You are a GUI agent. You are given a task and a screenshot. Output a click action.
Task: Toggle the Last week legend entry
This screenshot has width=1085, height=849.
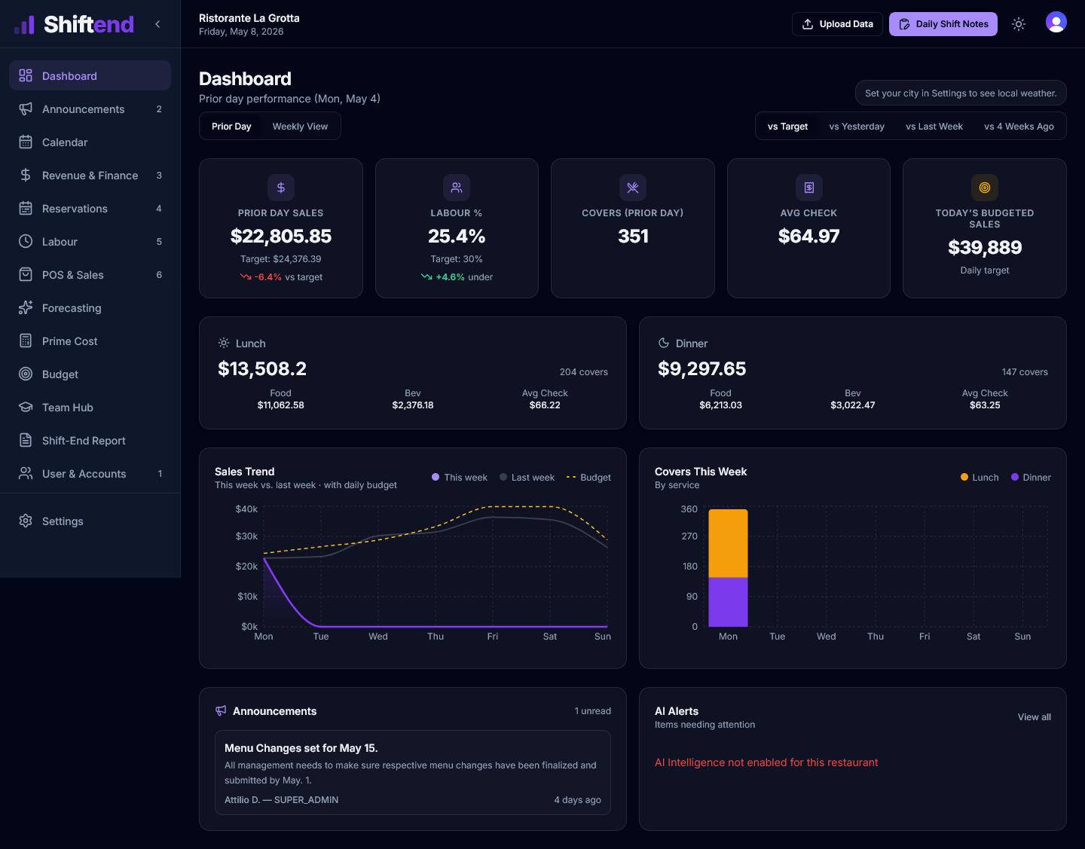point(527,478)
